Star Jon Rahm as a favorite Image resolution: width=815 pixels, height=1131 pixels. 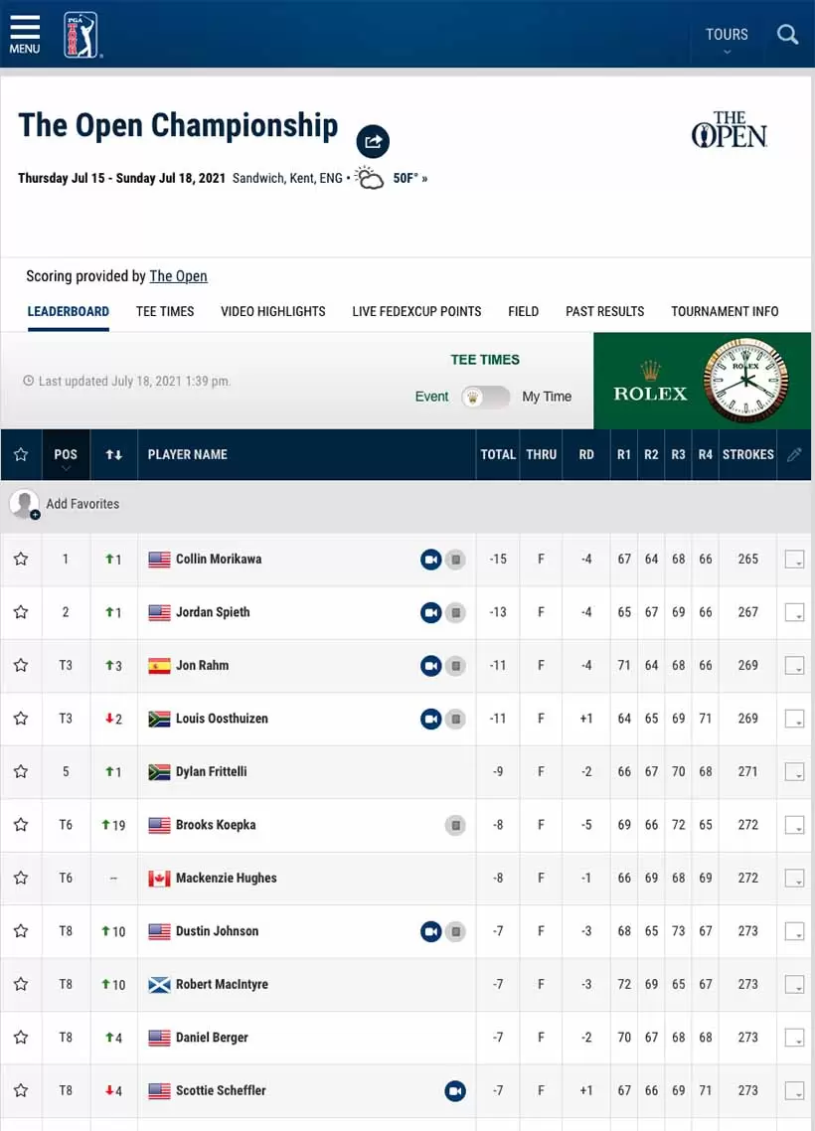pyautogui.click(x=21, y=666)
